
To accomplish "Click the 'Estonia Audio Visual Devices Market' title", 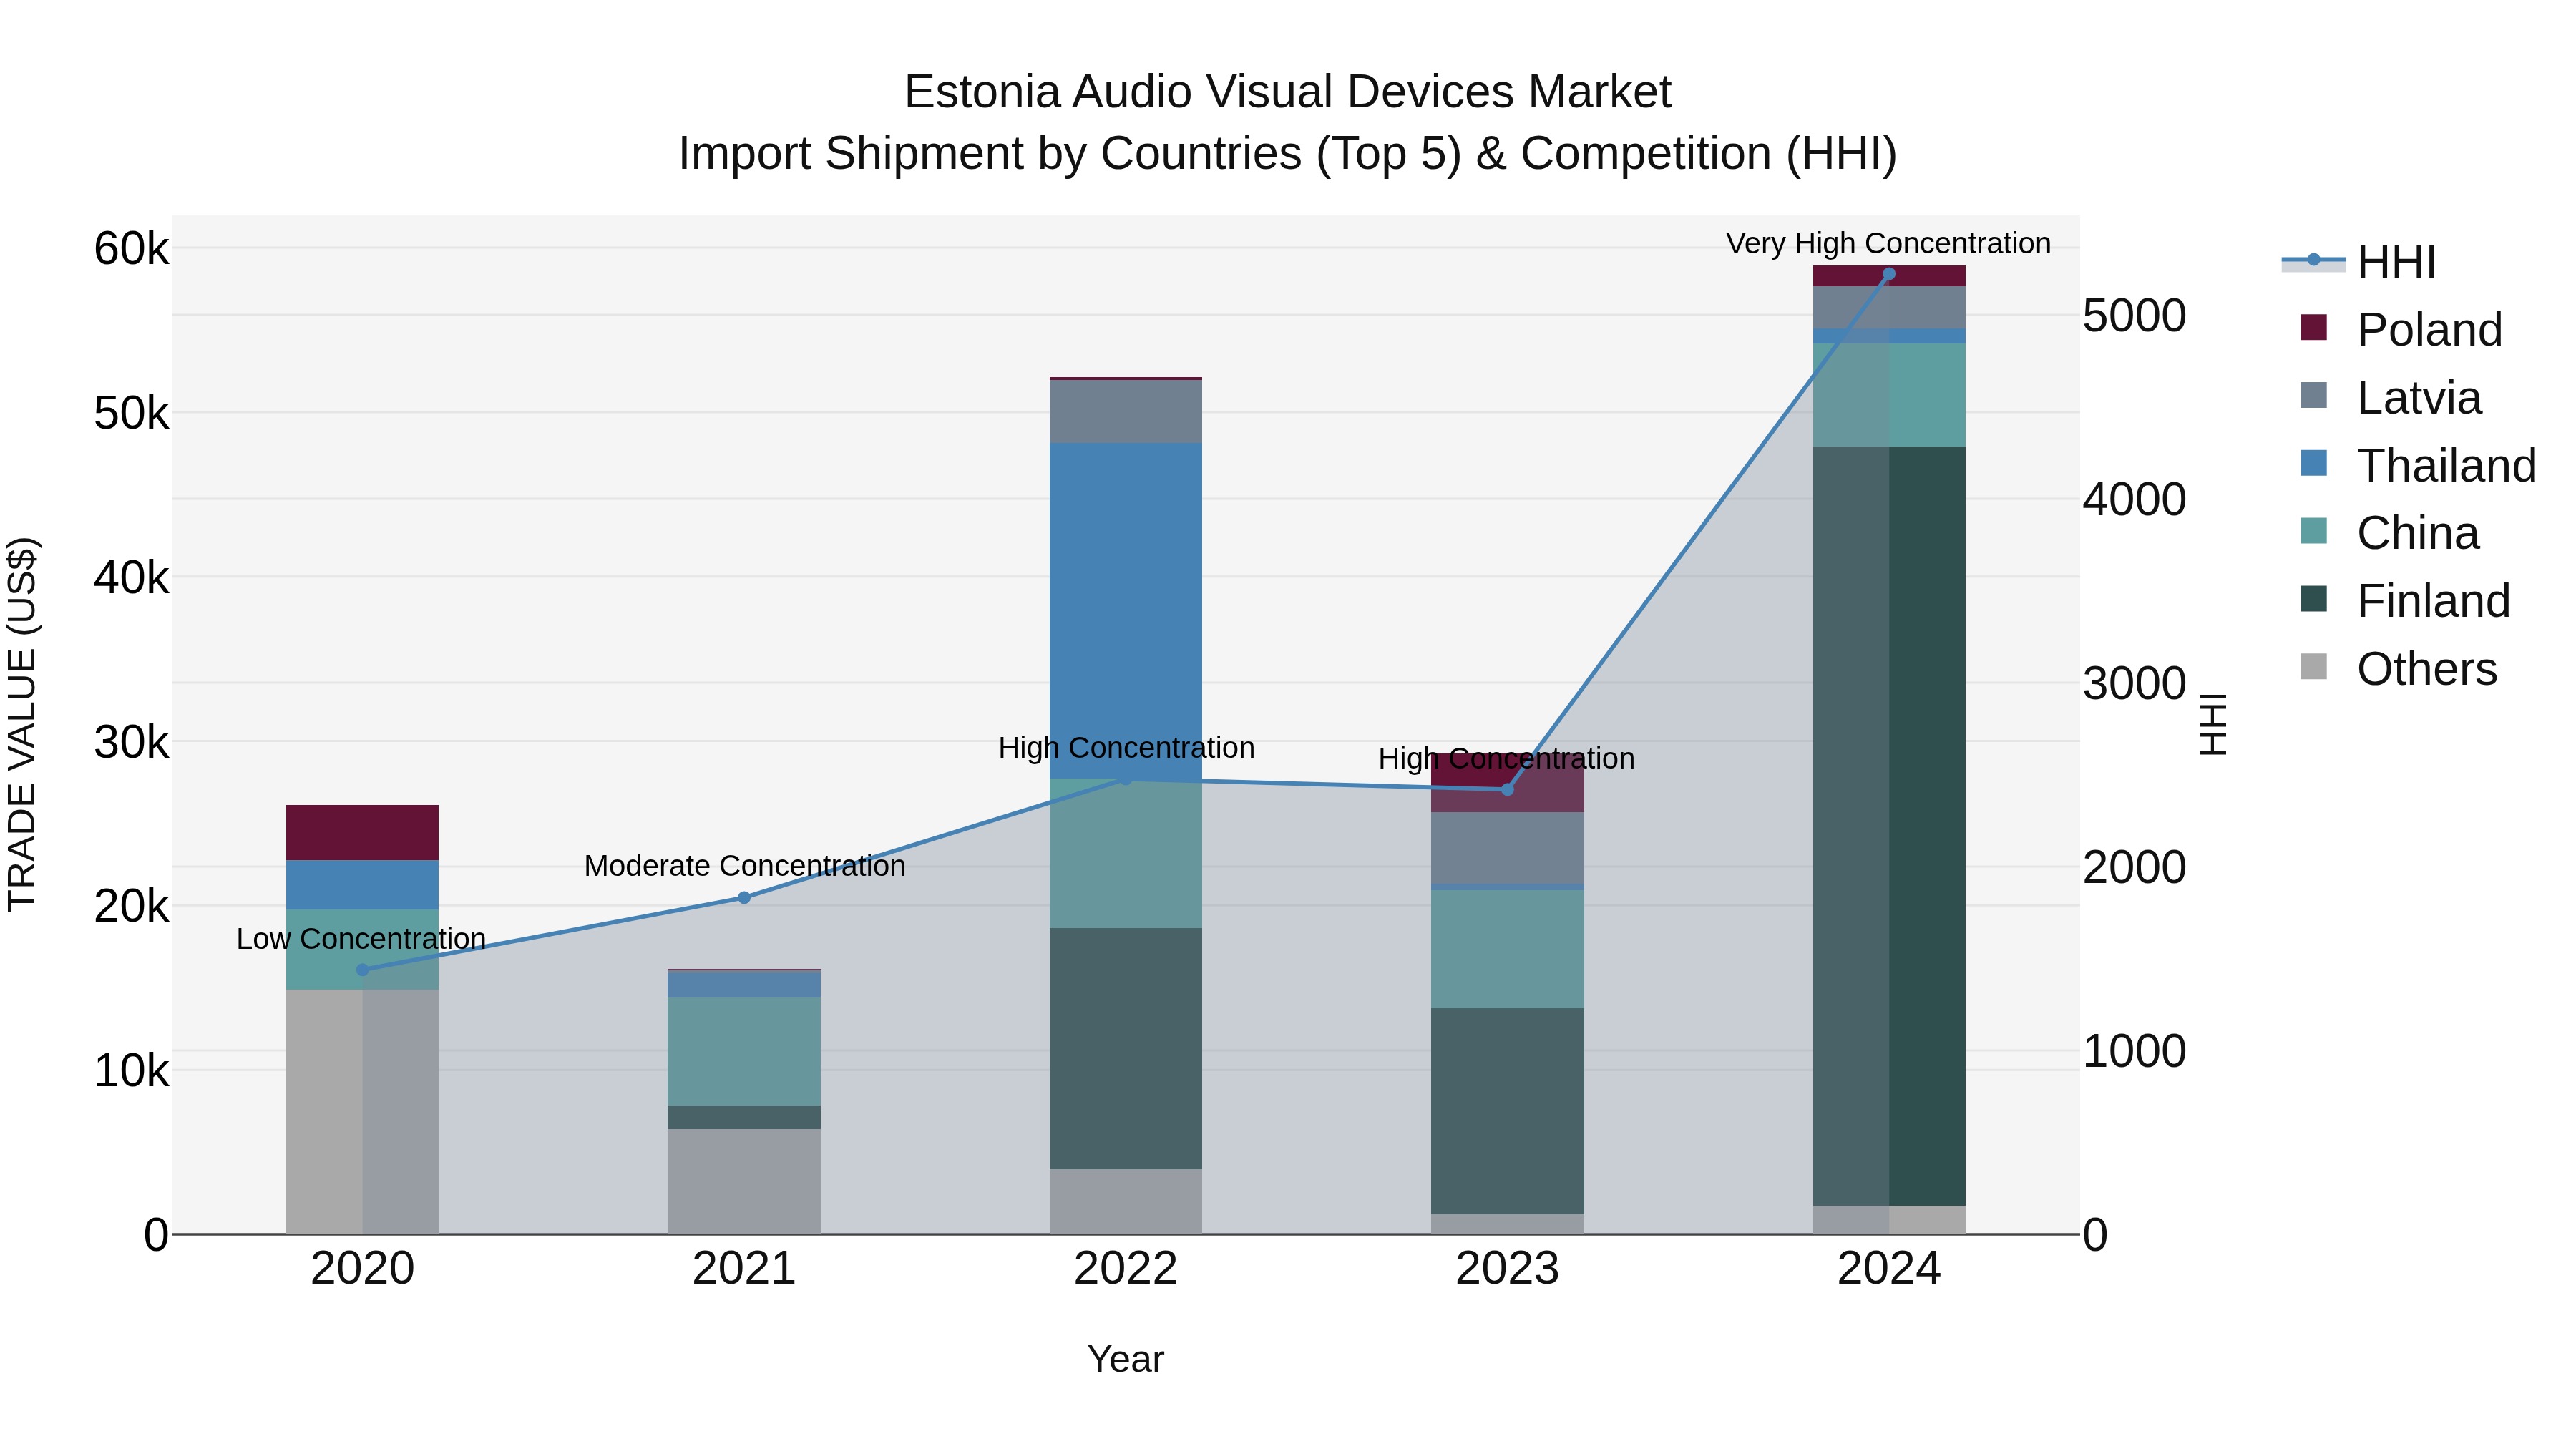I will pos(1287,92).
